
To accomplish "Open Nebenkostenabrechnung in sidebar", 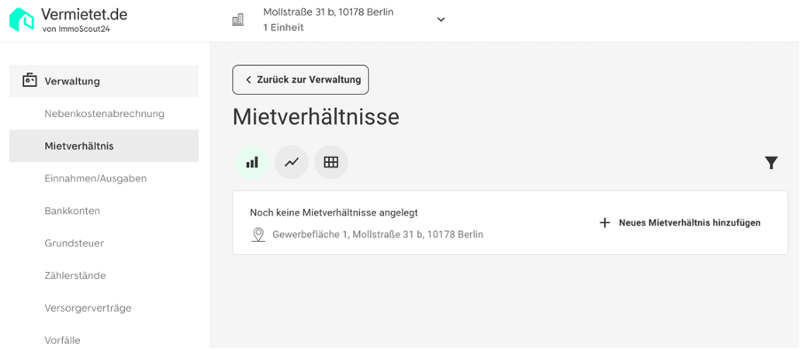I will [x=105, y=113].
